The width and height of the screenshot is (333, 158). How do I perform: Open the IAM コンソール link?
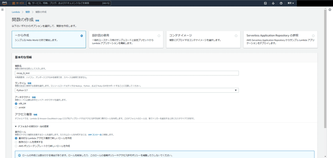pos(95,135)
